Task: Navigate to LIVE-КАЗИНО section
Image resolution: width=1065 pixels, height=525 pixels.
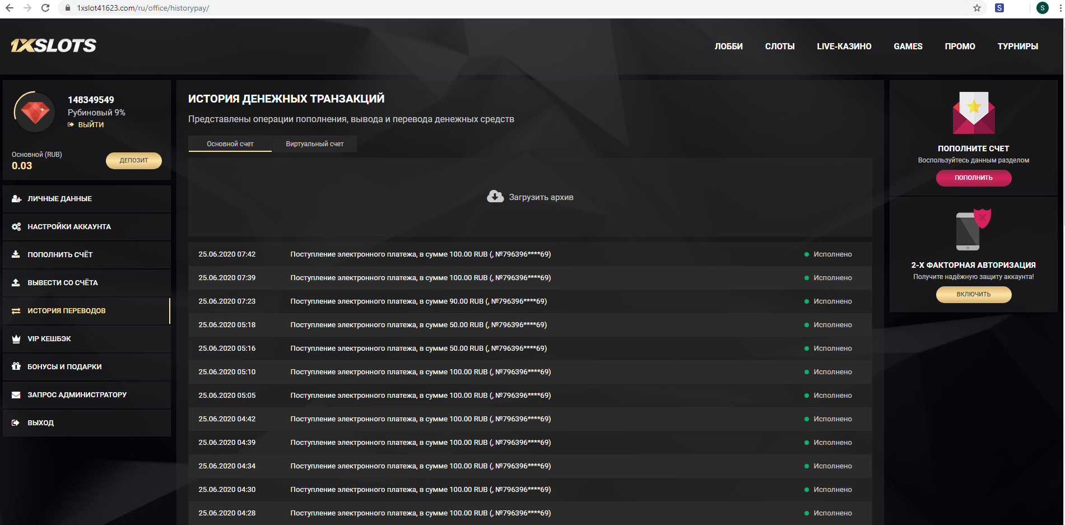Action: 844,47
